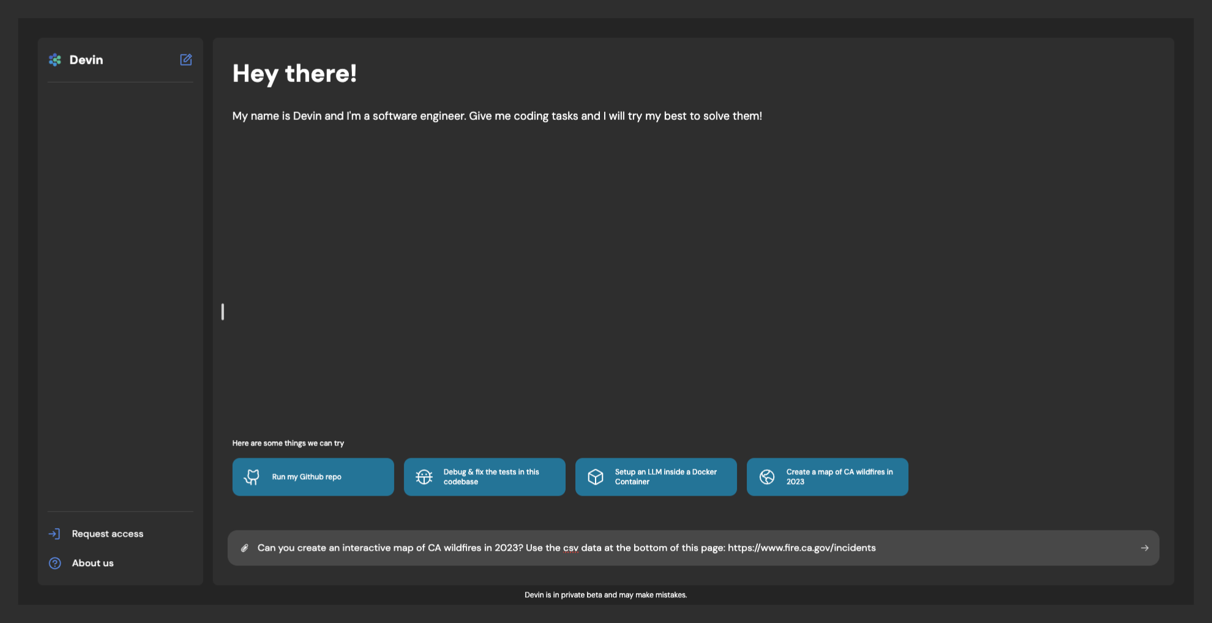Open the About us page
The height and width of the screenshot is (623, 1212).
(93, 563)
